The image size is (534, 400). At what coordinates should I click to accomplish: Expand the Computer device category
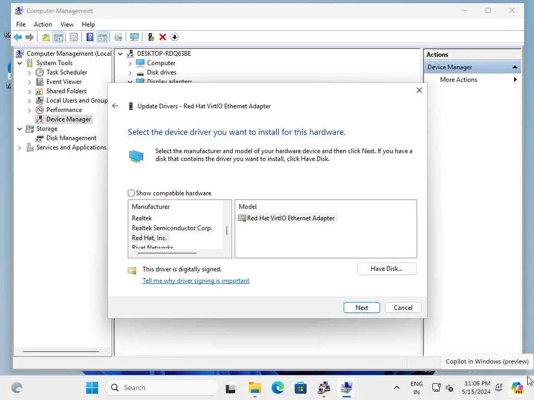[x=130, y=63]
